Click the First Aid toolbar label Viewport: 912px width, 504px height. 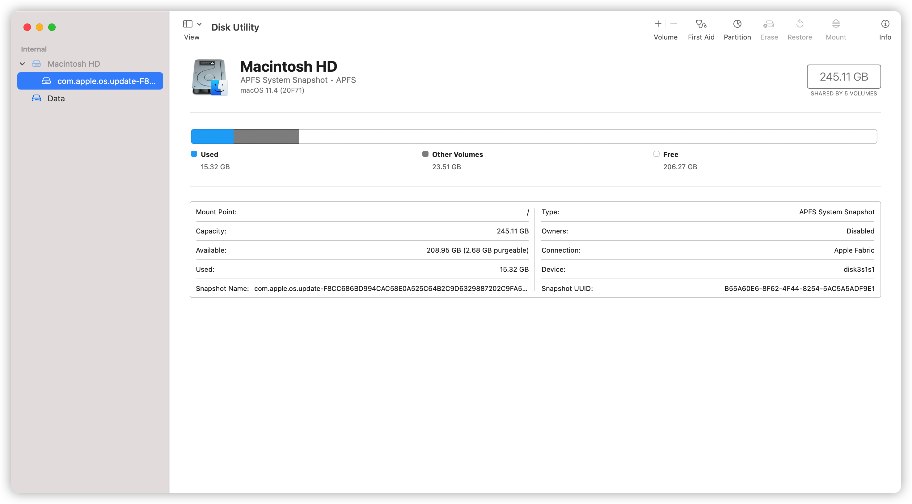point(701,37)
